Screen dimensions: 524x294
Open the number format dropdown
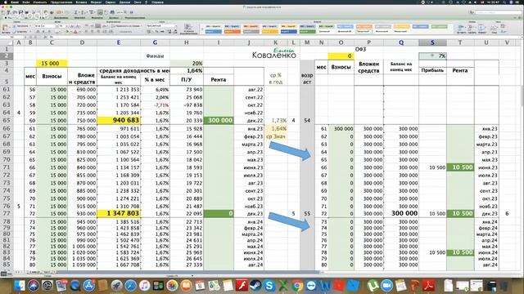click(x=161, y=25)
